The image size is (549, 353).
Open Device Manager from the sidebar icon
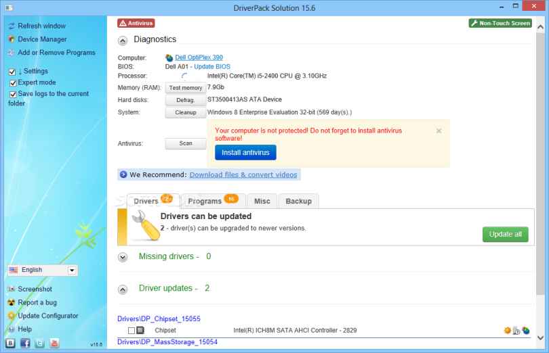tap(12, 39)
